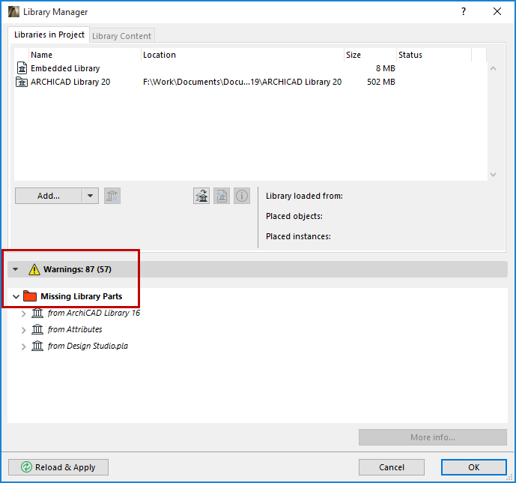Screen dimensions: 516x483
Task: Close the Library Manager dialog
Action: 497,11
